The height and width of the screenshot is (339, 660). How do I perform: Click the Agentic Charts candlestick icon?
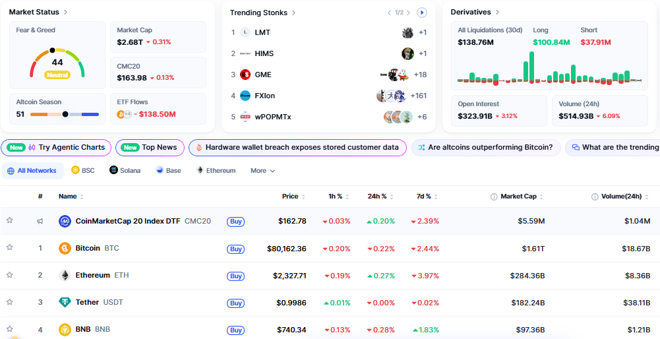[32, 147]
